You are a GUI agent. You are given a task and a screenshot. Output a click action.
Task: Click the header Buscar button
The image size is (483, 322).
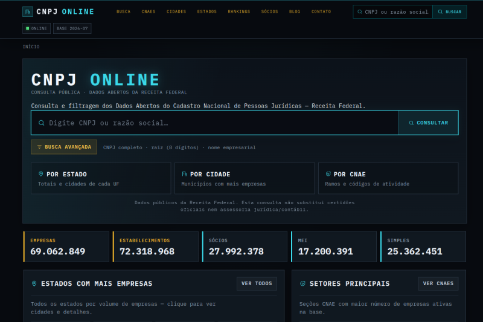[x=449, y=11]
